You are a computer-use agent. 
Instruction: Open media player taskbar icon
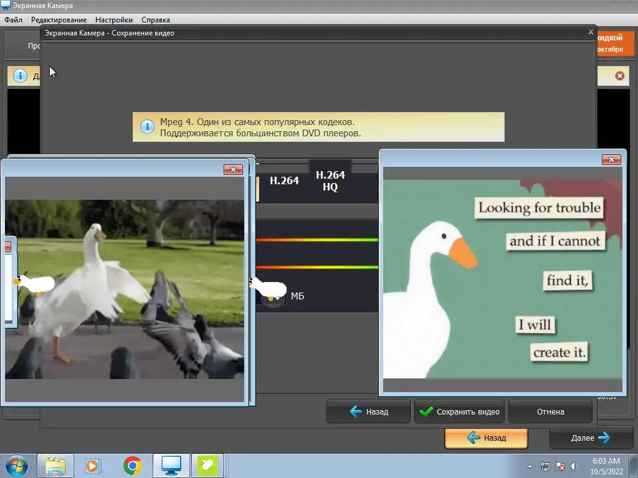(93, 466)
